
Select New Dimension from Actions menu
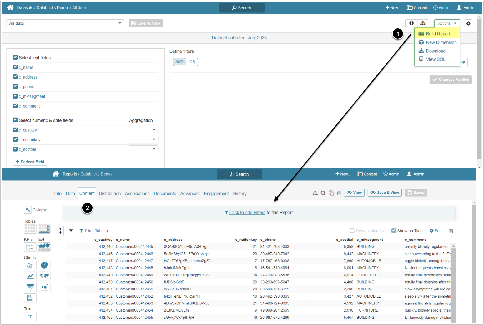tap(437, 42)
